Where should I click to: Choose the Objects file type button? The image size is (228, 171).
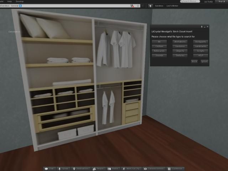(180, 51)
